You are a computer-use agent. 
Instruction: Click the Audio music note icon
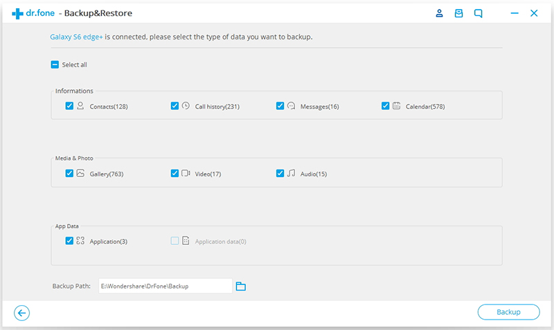tap(291, 173)
